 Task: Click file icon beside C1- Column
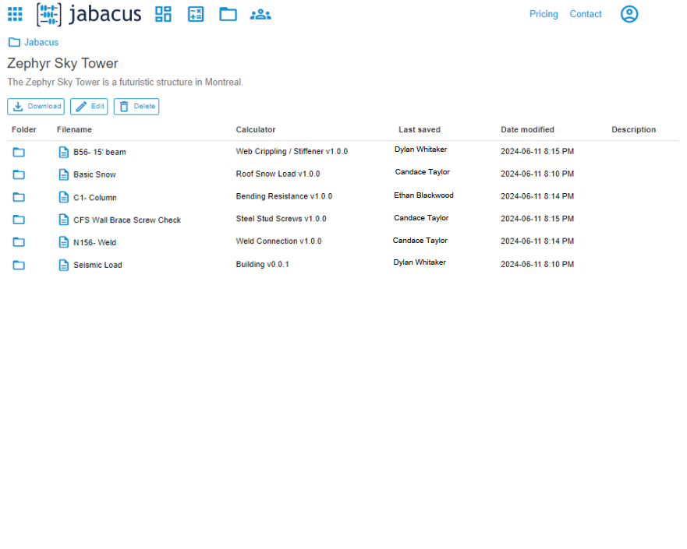pyautogui.click(x=64, y=197)
